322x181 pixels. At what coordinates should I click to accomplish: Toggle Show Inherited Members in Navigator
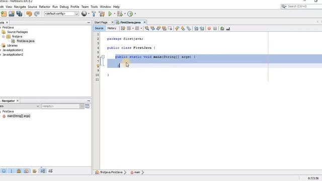4,171
